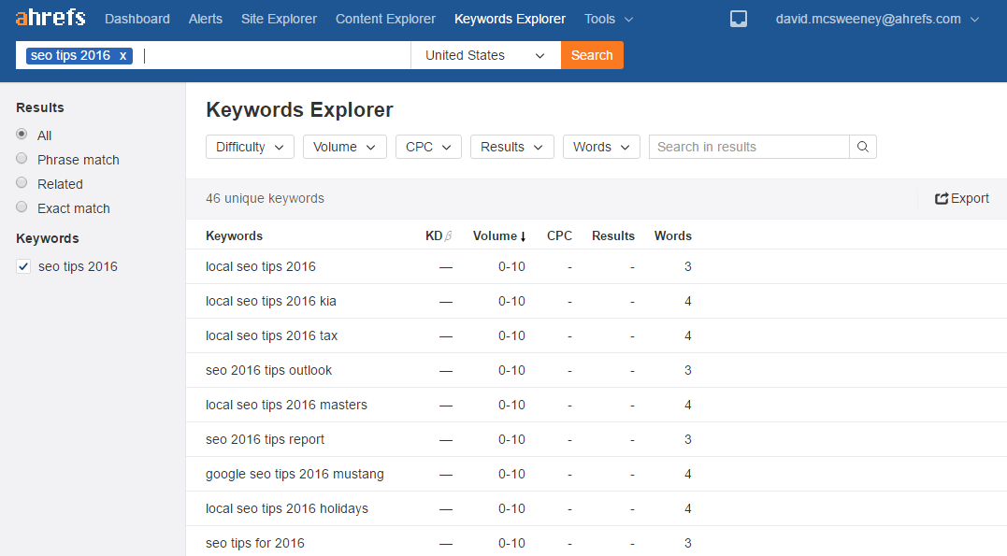Click keyword 'seo 2016 tips report'

tap(266, 440)
